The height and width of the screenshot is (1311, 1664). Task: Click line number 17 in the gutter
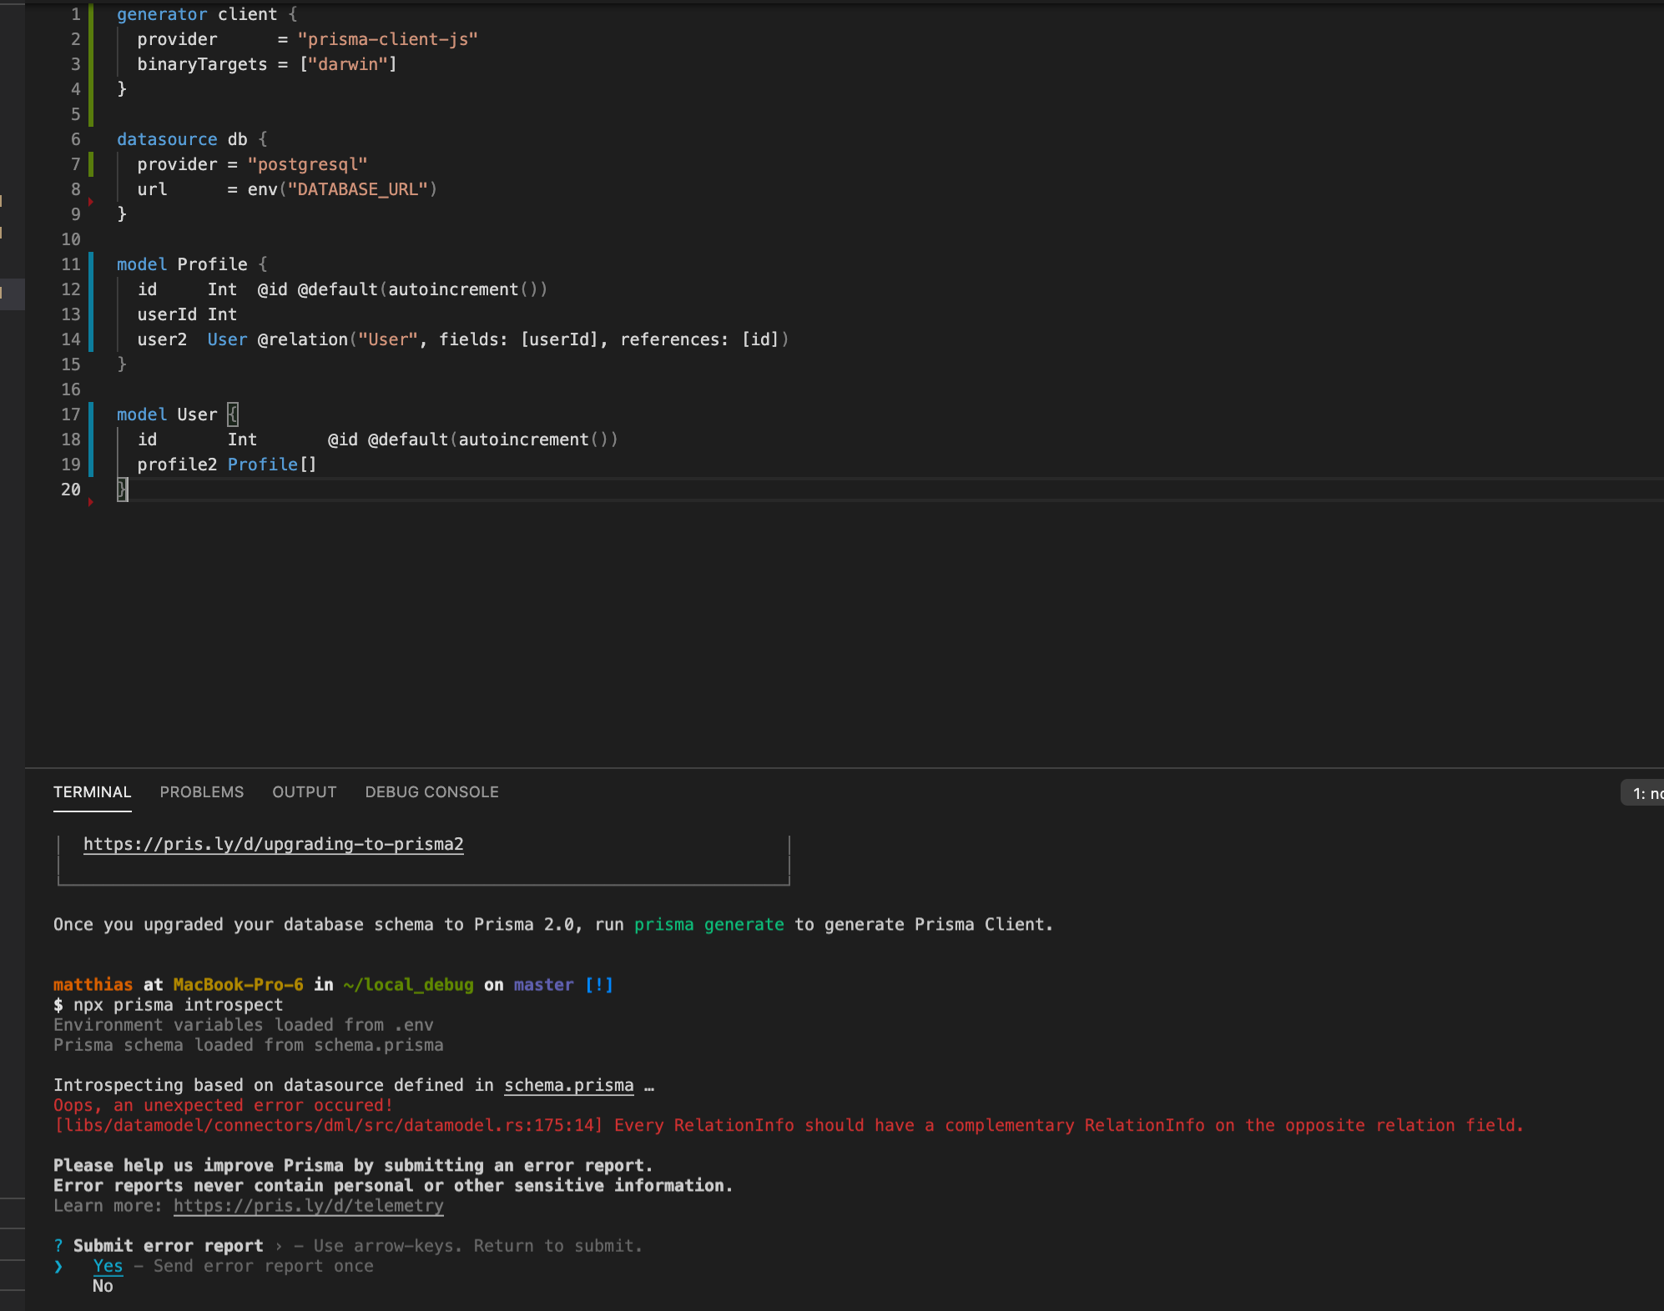[x=71, y=414]
